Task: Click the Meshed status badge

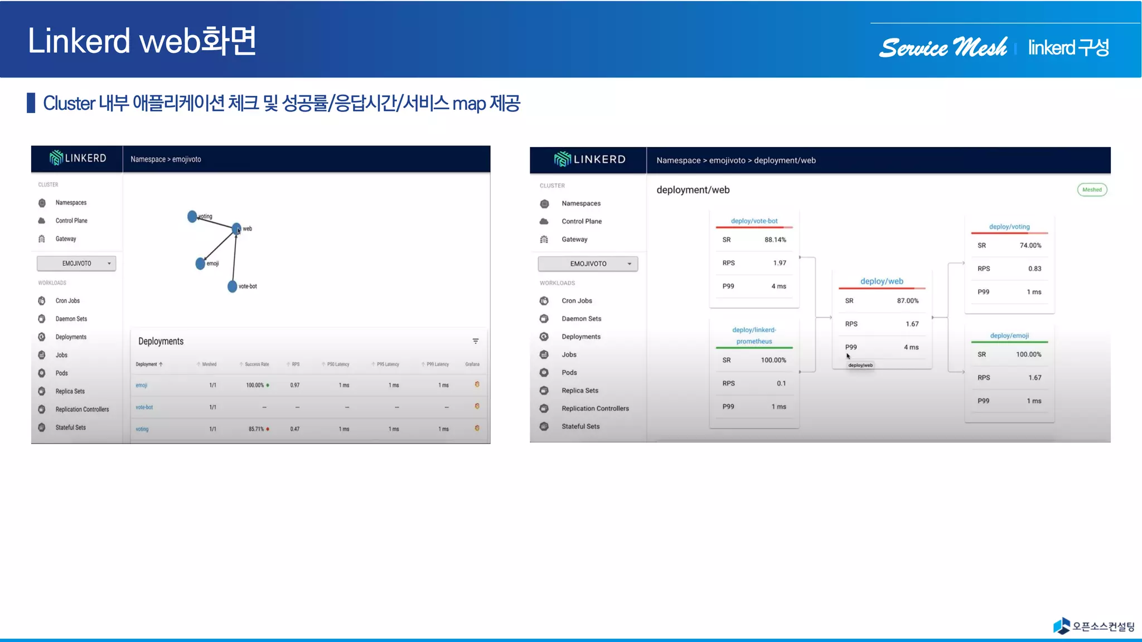Action: (x=1092, y=190)
